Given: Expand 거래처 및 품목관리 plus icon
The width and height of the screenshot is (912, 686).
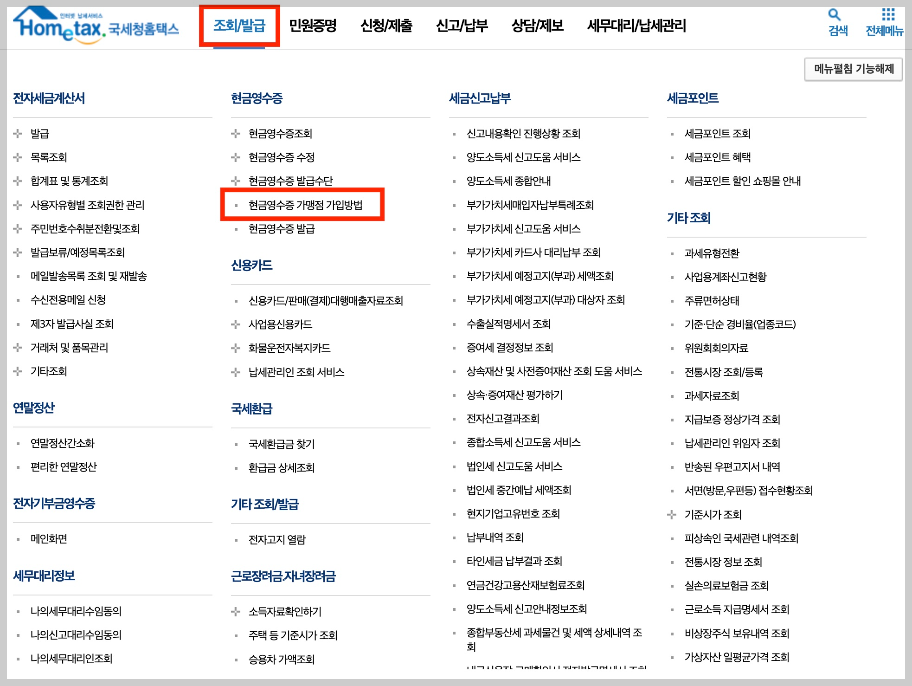Looking at the screenshot, I should coord(18,348).
